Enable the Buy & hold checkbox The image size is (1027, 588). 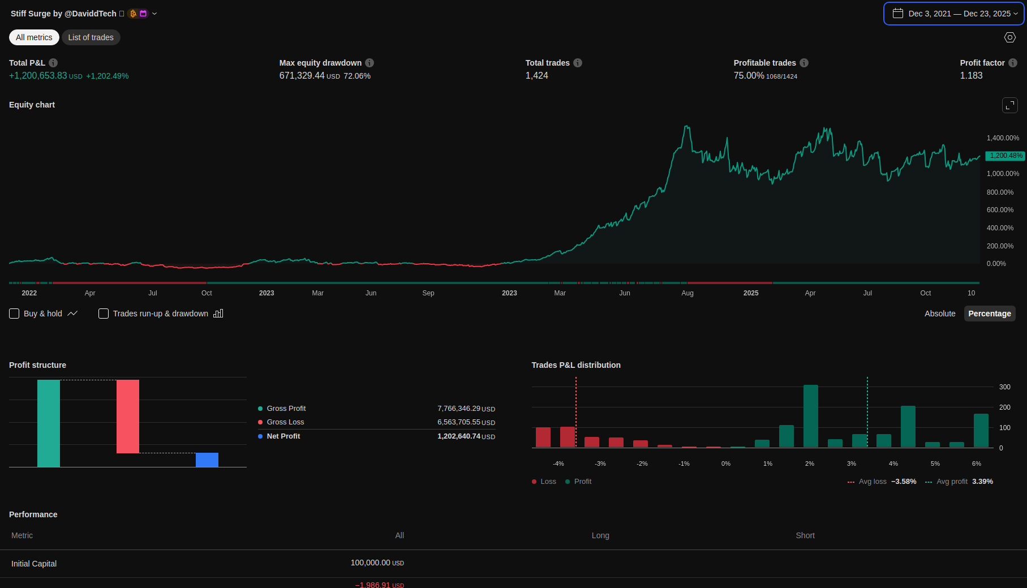pyautogui.click(x=15, y=314)
